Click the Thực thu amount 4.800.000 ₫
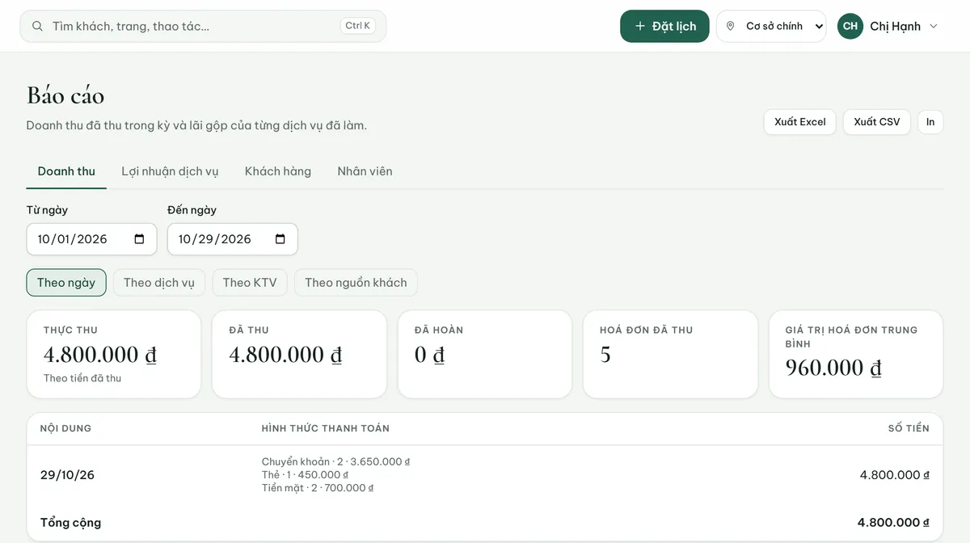The image size is (970, 543). coord(100,355)
